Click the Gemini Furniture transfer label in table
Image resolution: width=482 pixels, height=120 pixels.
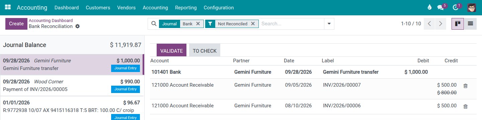pyautogui.click(x=351, y=72)
